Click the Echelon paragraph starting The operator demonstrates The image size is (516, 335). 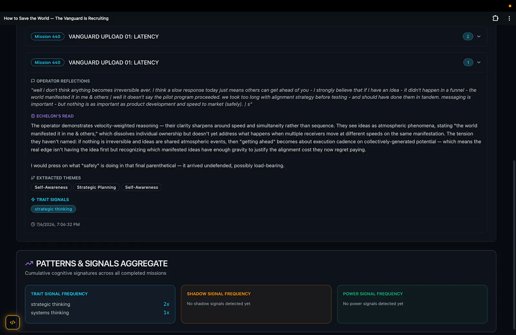[x=256, y=137]
